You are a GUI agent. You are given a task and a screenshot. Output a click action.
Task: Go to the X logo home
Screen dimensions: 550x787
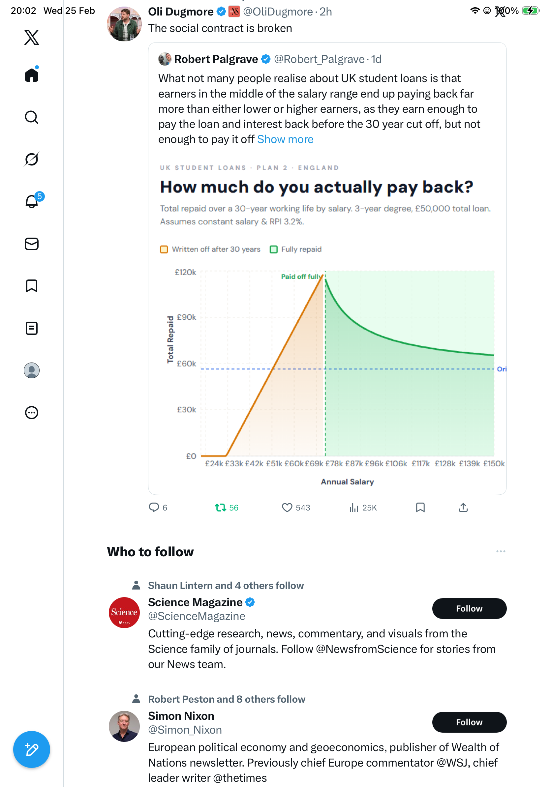[32, 37]
